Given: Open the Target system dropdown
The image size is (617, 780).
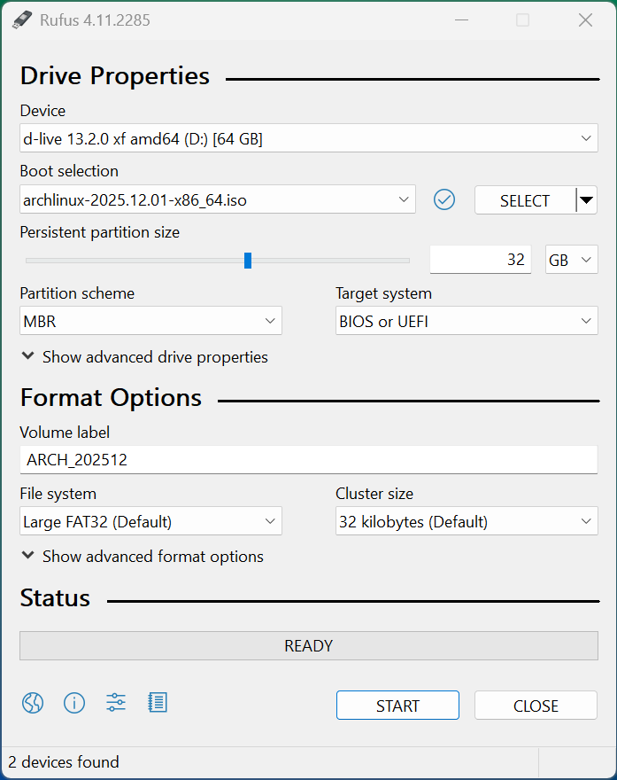Looking at the screenshot, I should [466, 322].
